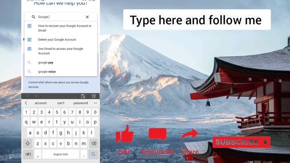
Task: Tap the 'account' keyboard word suggestion
Action: [41, 103]
